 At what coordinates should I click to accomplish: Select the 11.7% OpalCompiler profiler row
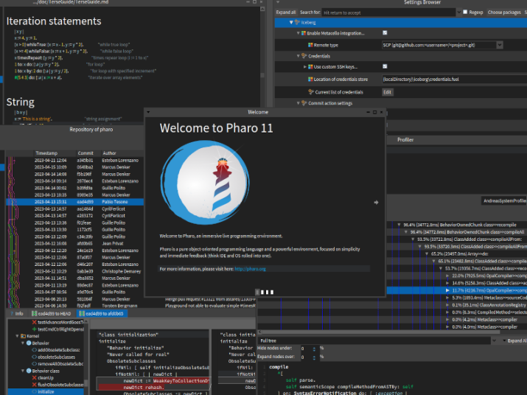pyautogui.click(x=456, y=290)
